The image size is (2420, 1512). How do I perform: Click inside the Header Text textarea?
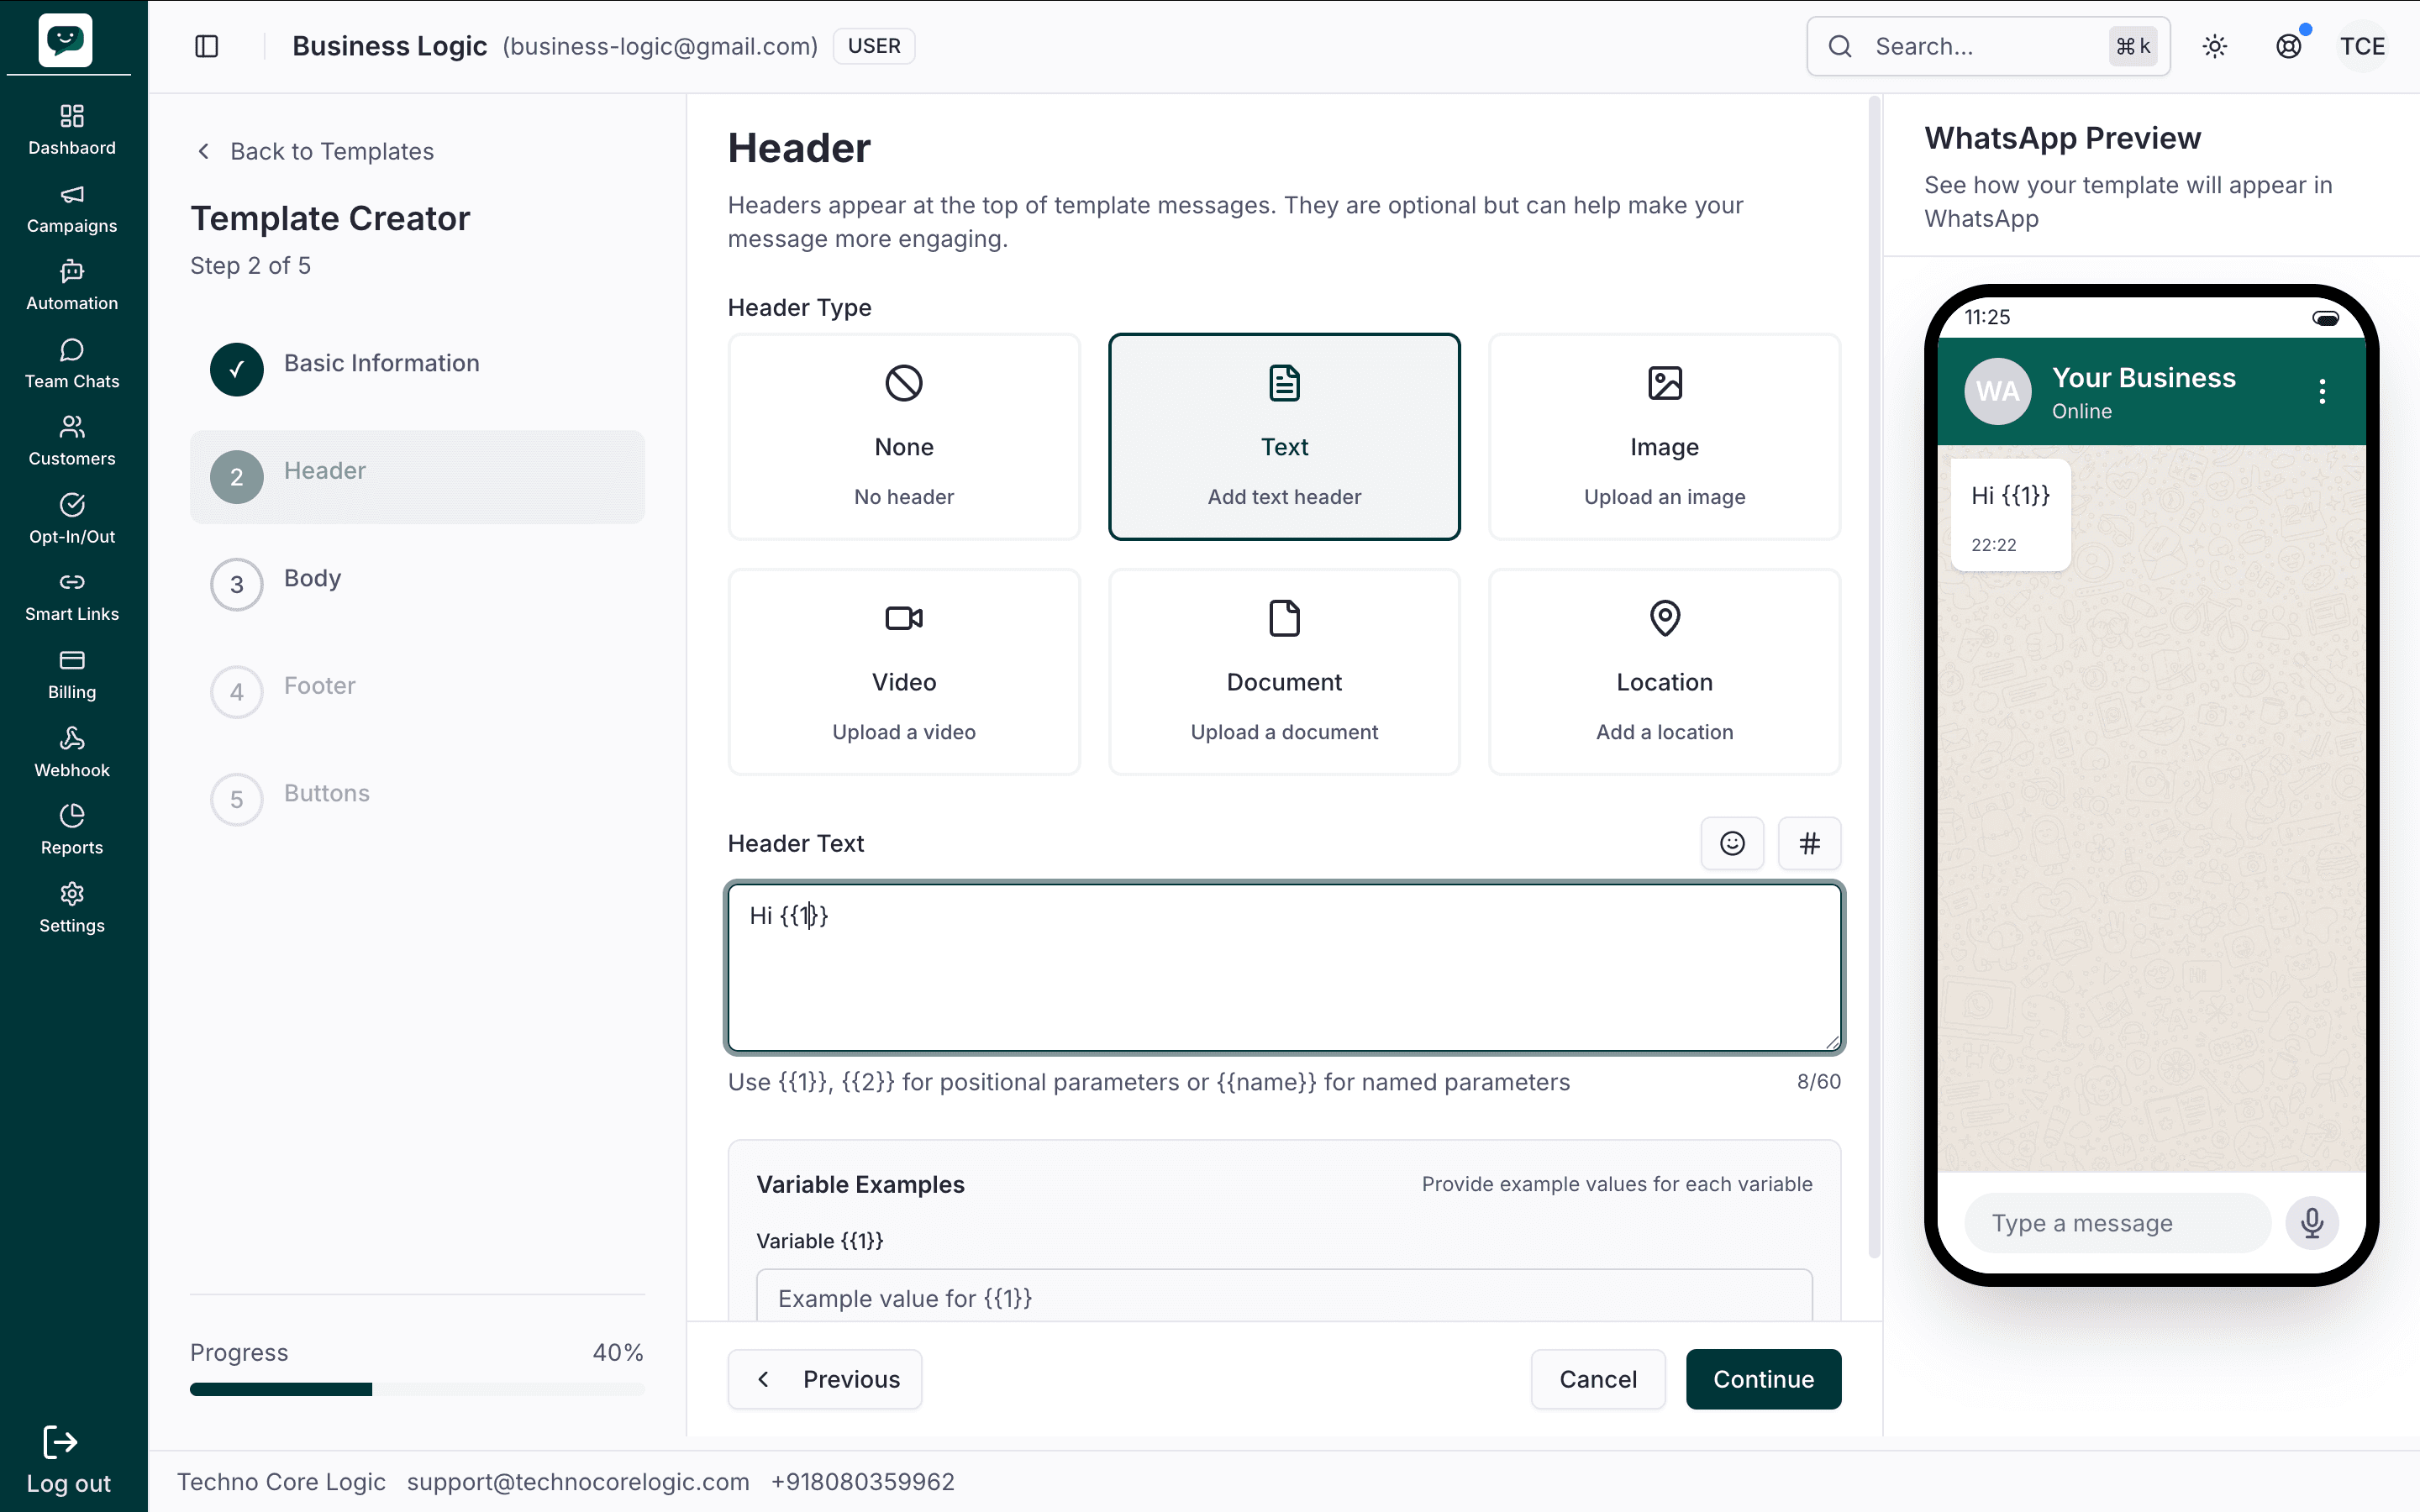1284,968
